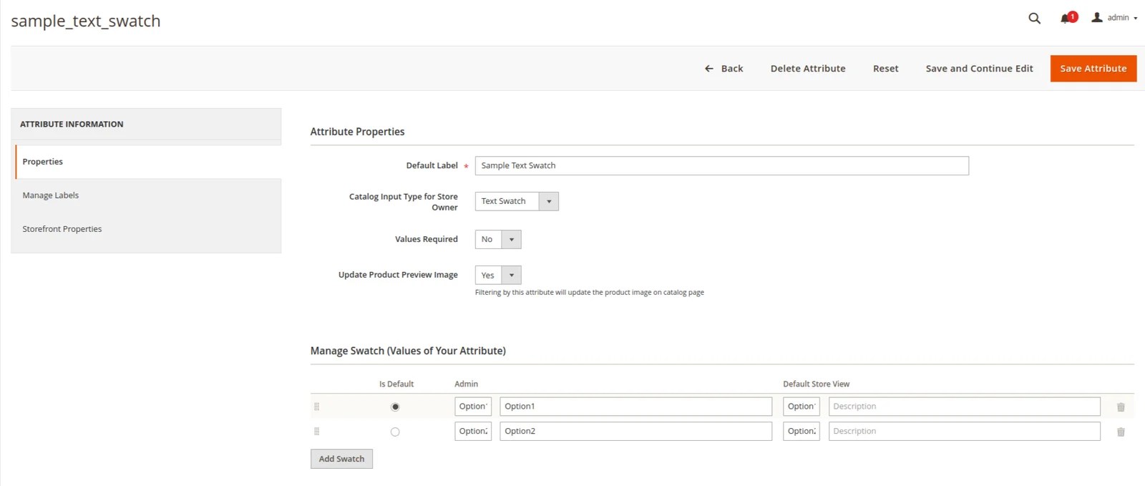Click the Manage Swatch section heading

point(408,351)
